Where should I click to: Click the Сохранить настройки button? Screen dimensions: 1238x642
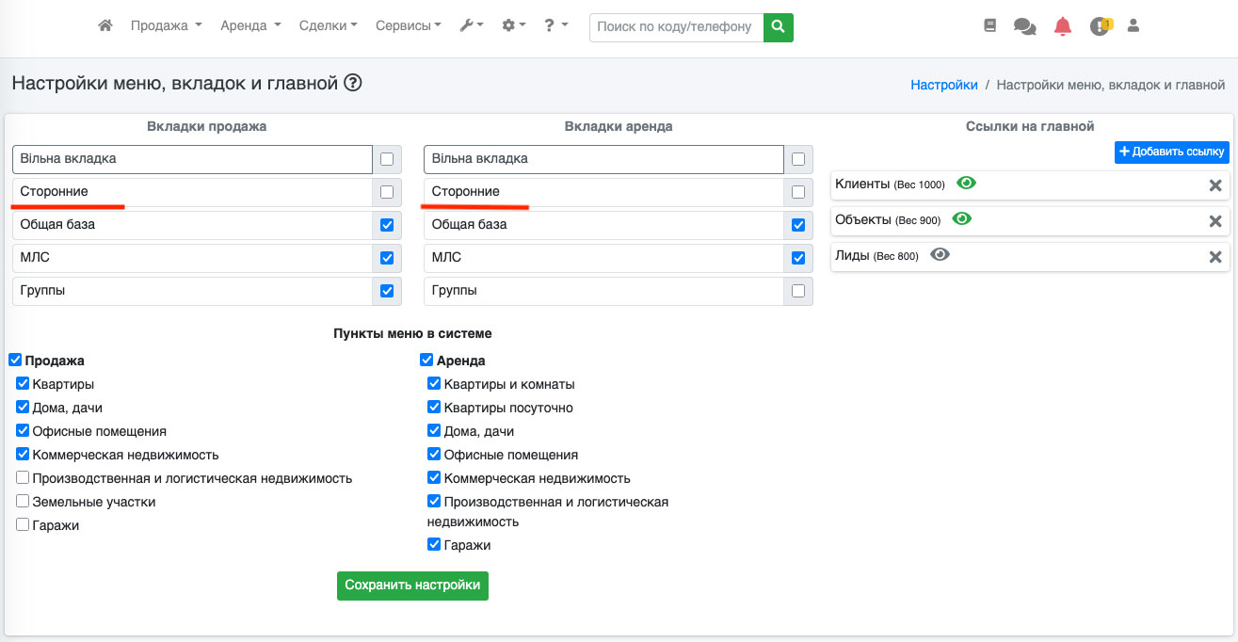412,586
